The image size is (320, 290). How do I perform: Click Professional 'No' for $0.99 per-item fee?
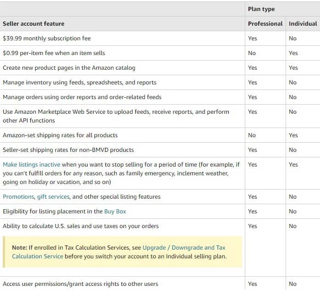(252, 53)
